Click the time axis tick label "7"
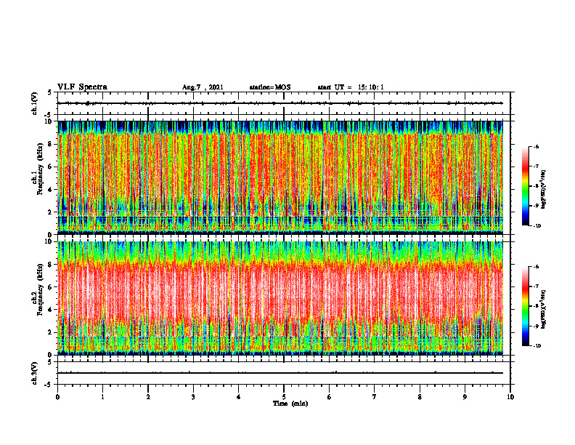575x445 pixels. (375, 397)
